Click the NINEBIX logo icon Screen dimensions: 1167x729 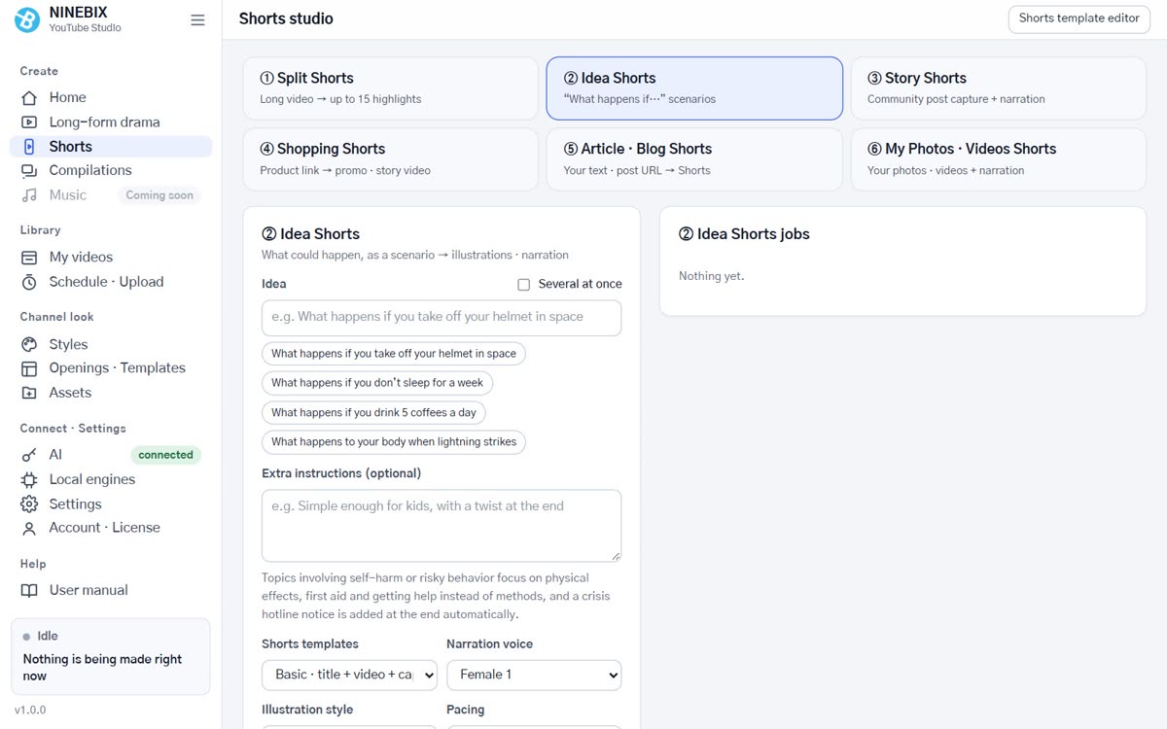click(27, 19)
